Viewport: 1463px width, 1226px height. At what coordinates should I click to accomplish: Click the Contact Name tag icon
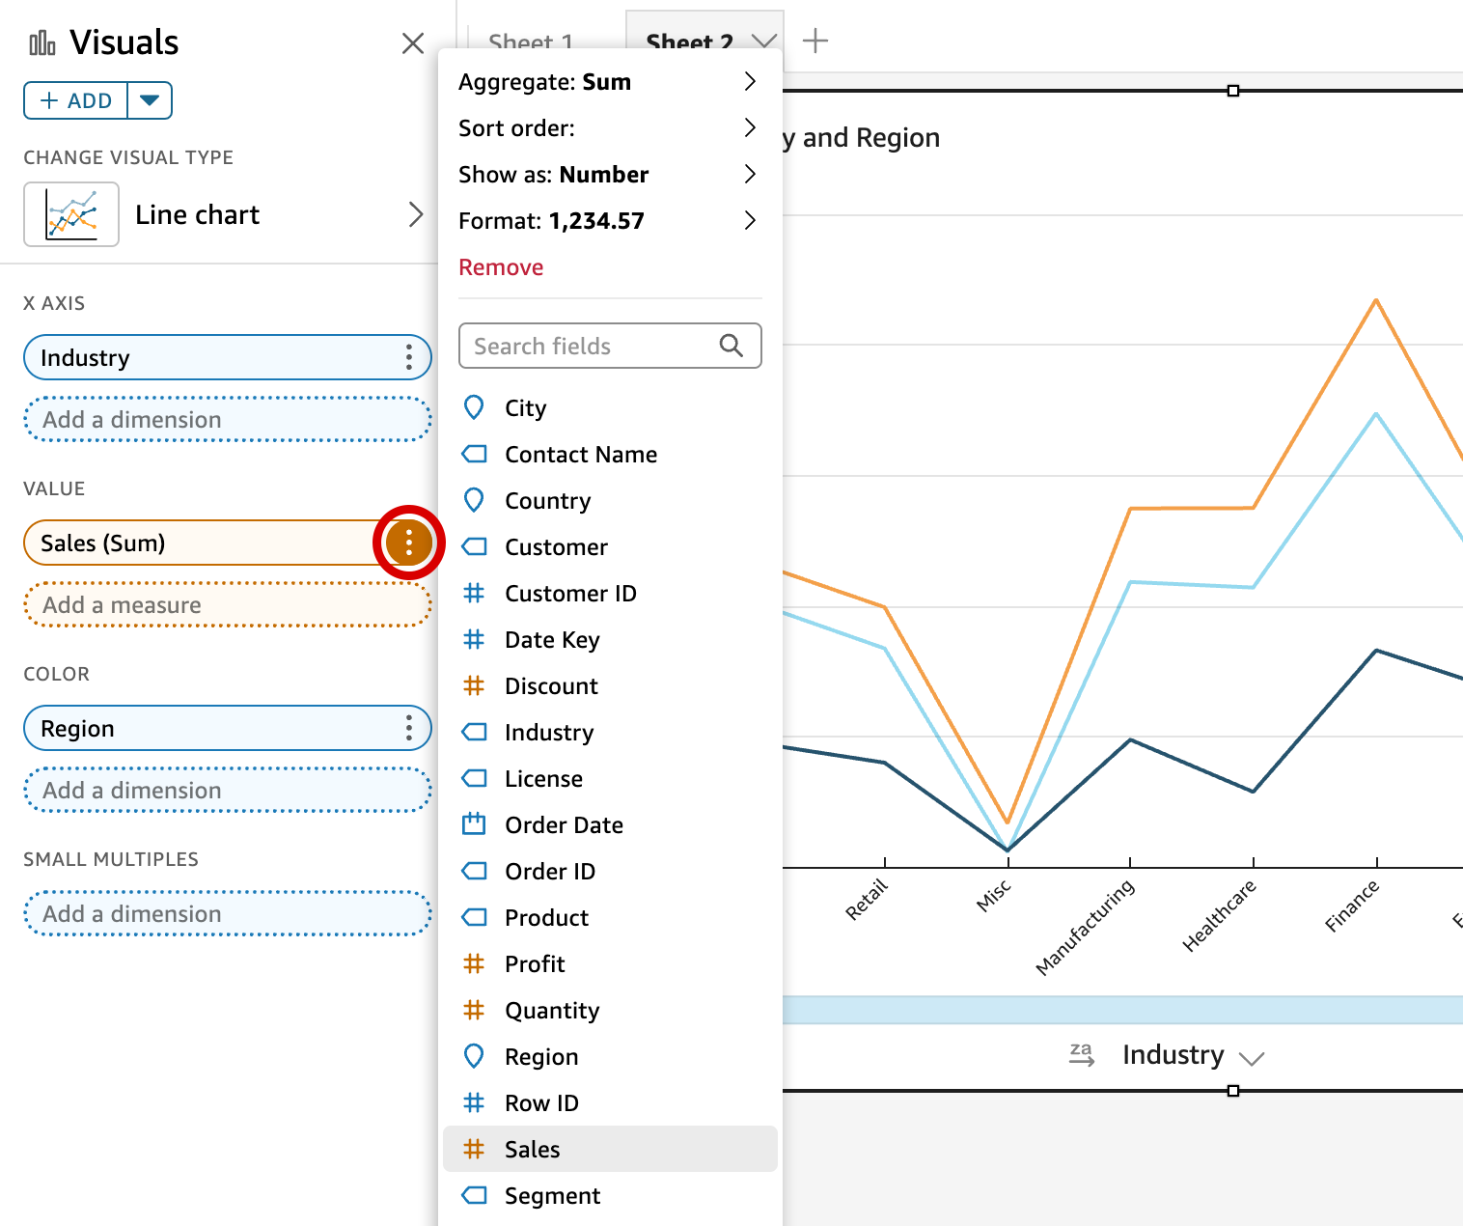pyautogui.click(x=474, y=454)
